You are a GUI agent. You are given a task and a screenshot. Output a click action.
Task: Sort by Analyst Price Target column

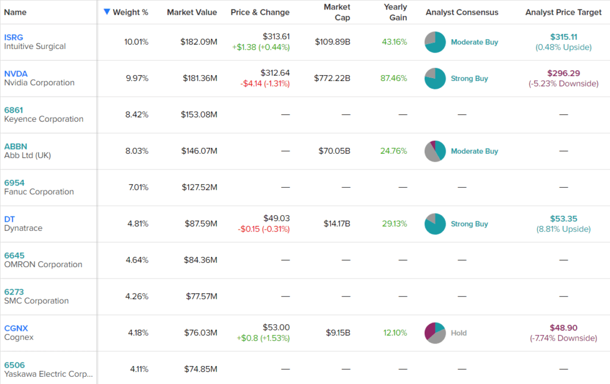(563, 13)
